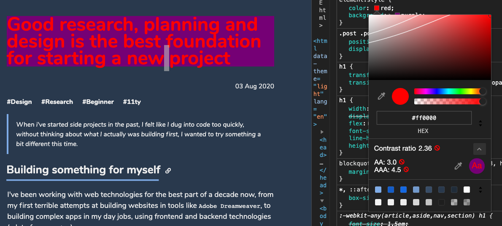This screenshot has height=226, width=502.
Task: Collapse the contrast ratio details section
Action: (480, 149)
